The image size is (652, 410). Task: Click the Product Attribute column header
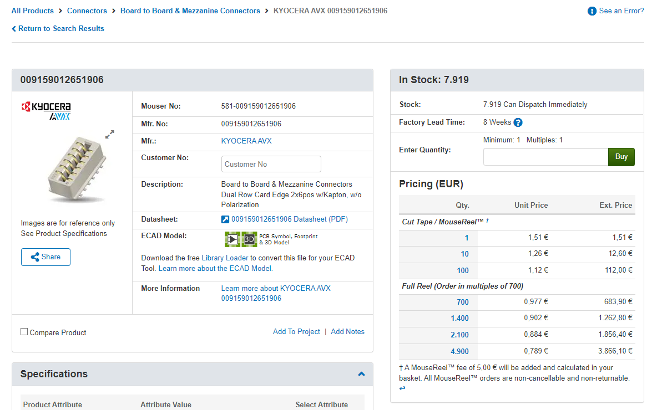[52, 404]
